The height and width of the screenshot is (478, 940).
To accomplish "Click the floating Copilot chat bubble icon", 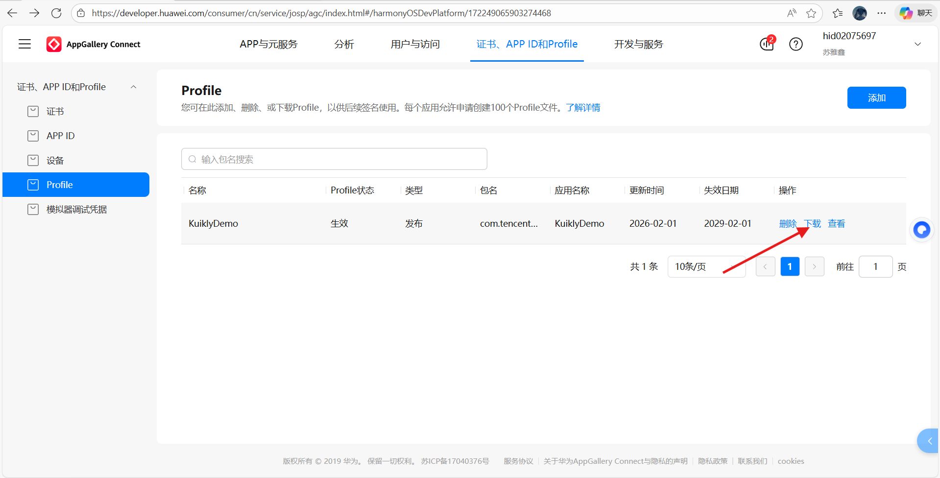I will point(921,229).
